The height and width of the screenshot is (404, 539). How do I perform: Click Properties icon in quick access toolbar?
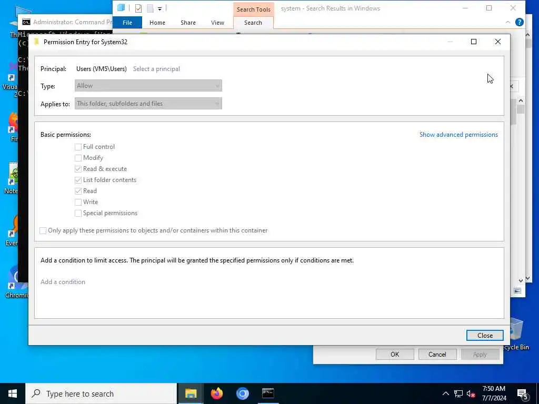point(138,8)
